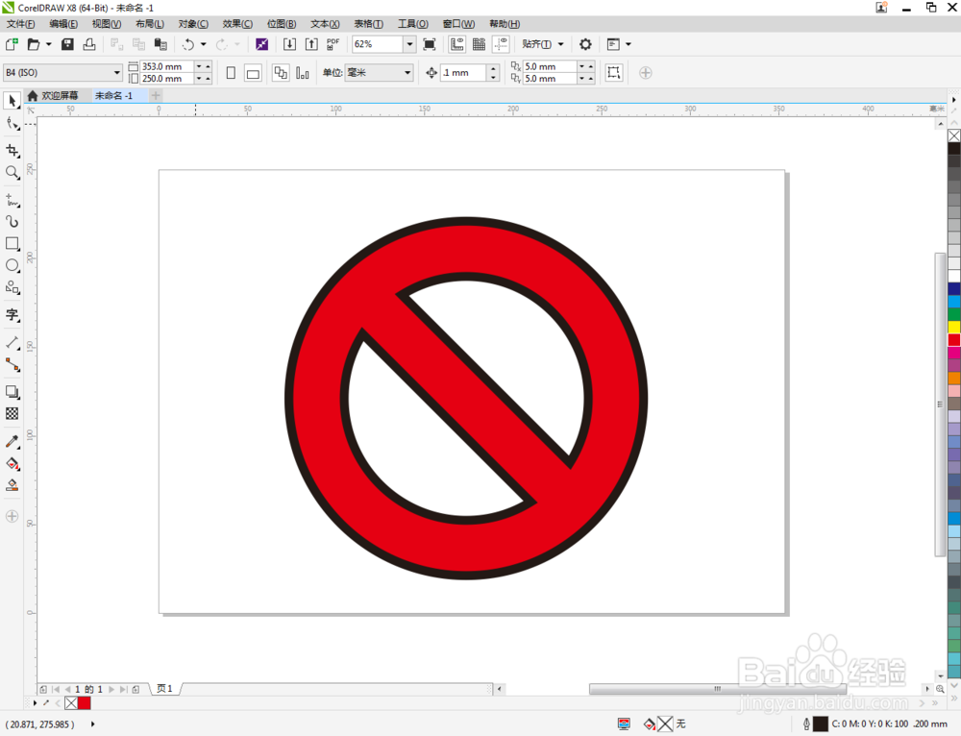Select the Zoom tool in toolbox
The width and height of the screenshot is (961, 736).
pos(12,173)
